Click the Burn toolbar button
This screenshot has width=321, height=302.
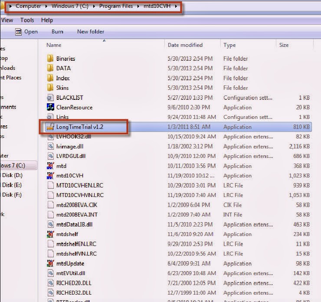[x=57, y=32]
